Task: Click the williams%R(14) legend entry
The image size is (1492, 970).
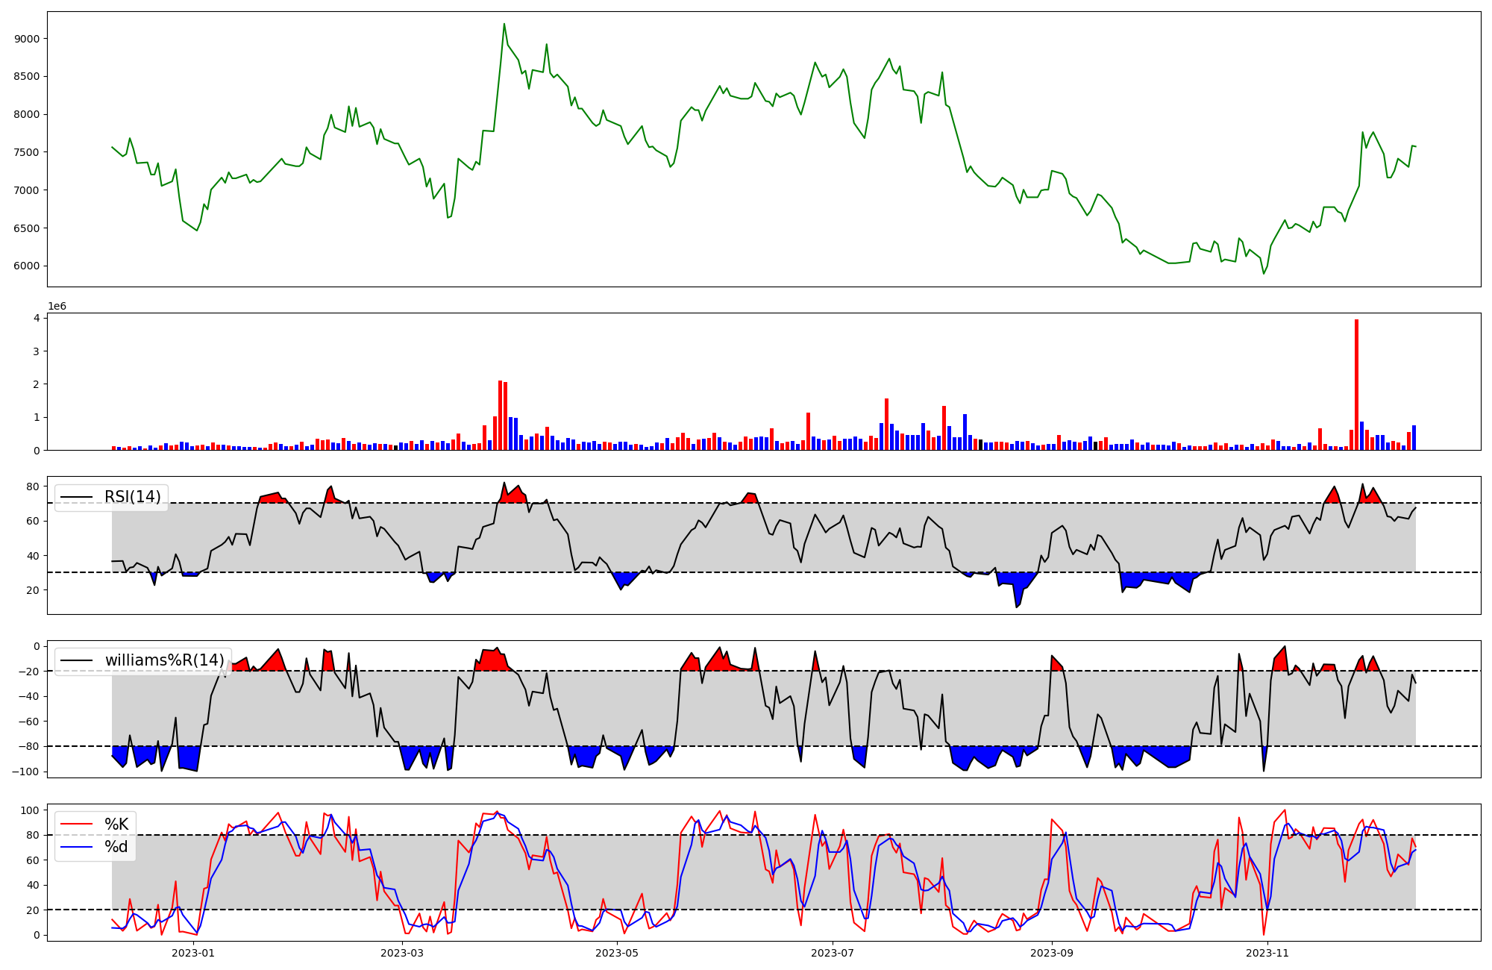Action: point(164,660)
